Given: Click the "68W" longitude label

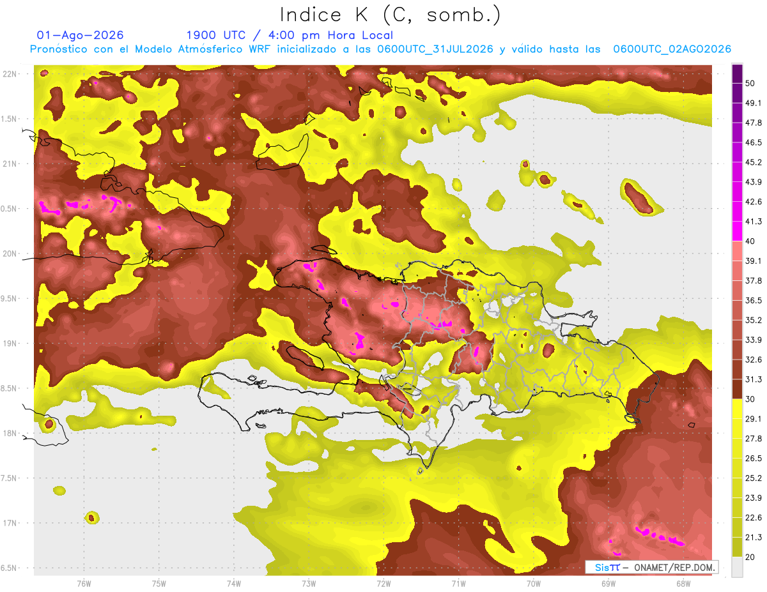Looking at the screenshot, I should 683,583.
